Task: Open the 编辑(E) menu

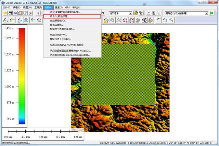Action: click(17, 8)
